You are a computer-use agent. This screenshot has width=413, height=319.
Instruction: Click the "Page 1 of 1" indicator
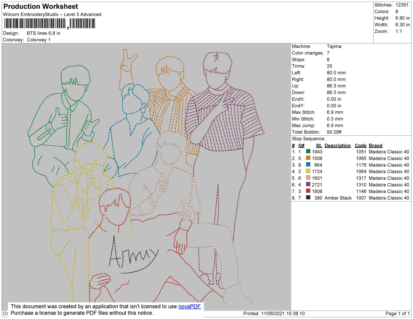pos(398,313)
